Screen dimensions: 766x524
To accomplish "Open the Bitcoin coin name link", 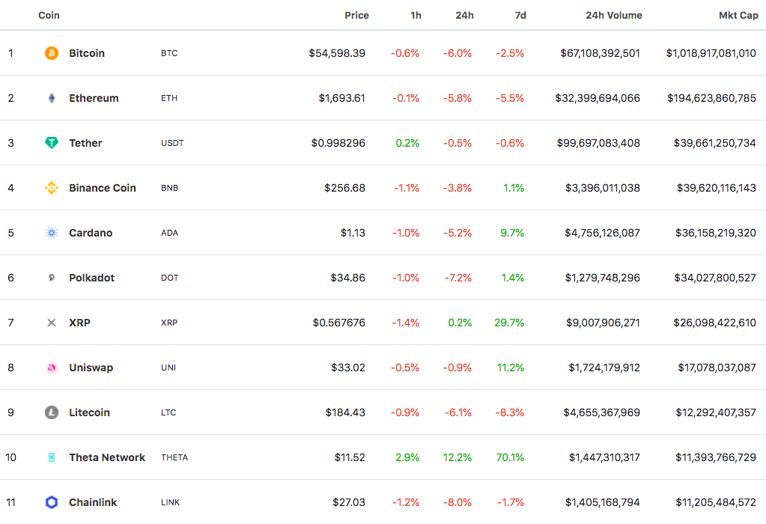I will (87, 53).
